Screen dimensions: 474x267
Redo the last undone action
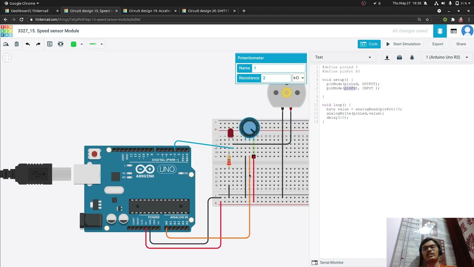coord(38,44)
